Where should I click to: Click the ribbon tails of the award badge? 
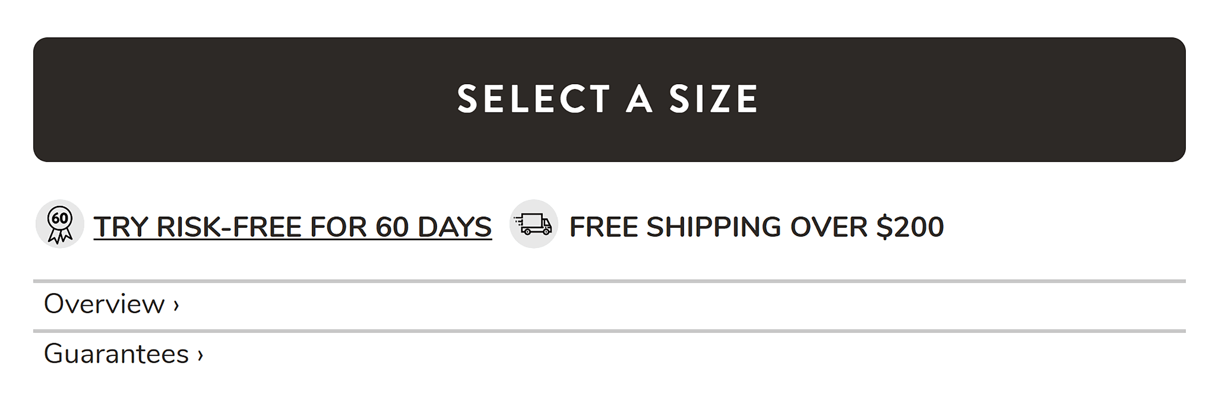pyautogui.click(x=60, y=237)
